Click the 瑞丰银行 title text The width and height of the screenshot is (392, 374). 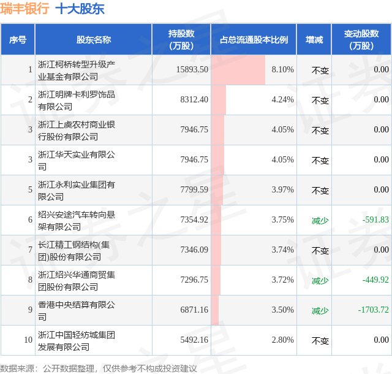coord(24,9)
